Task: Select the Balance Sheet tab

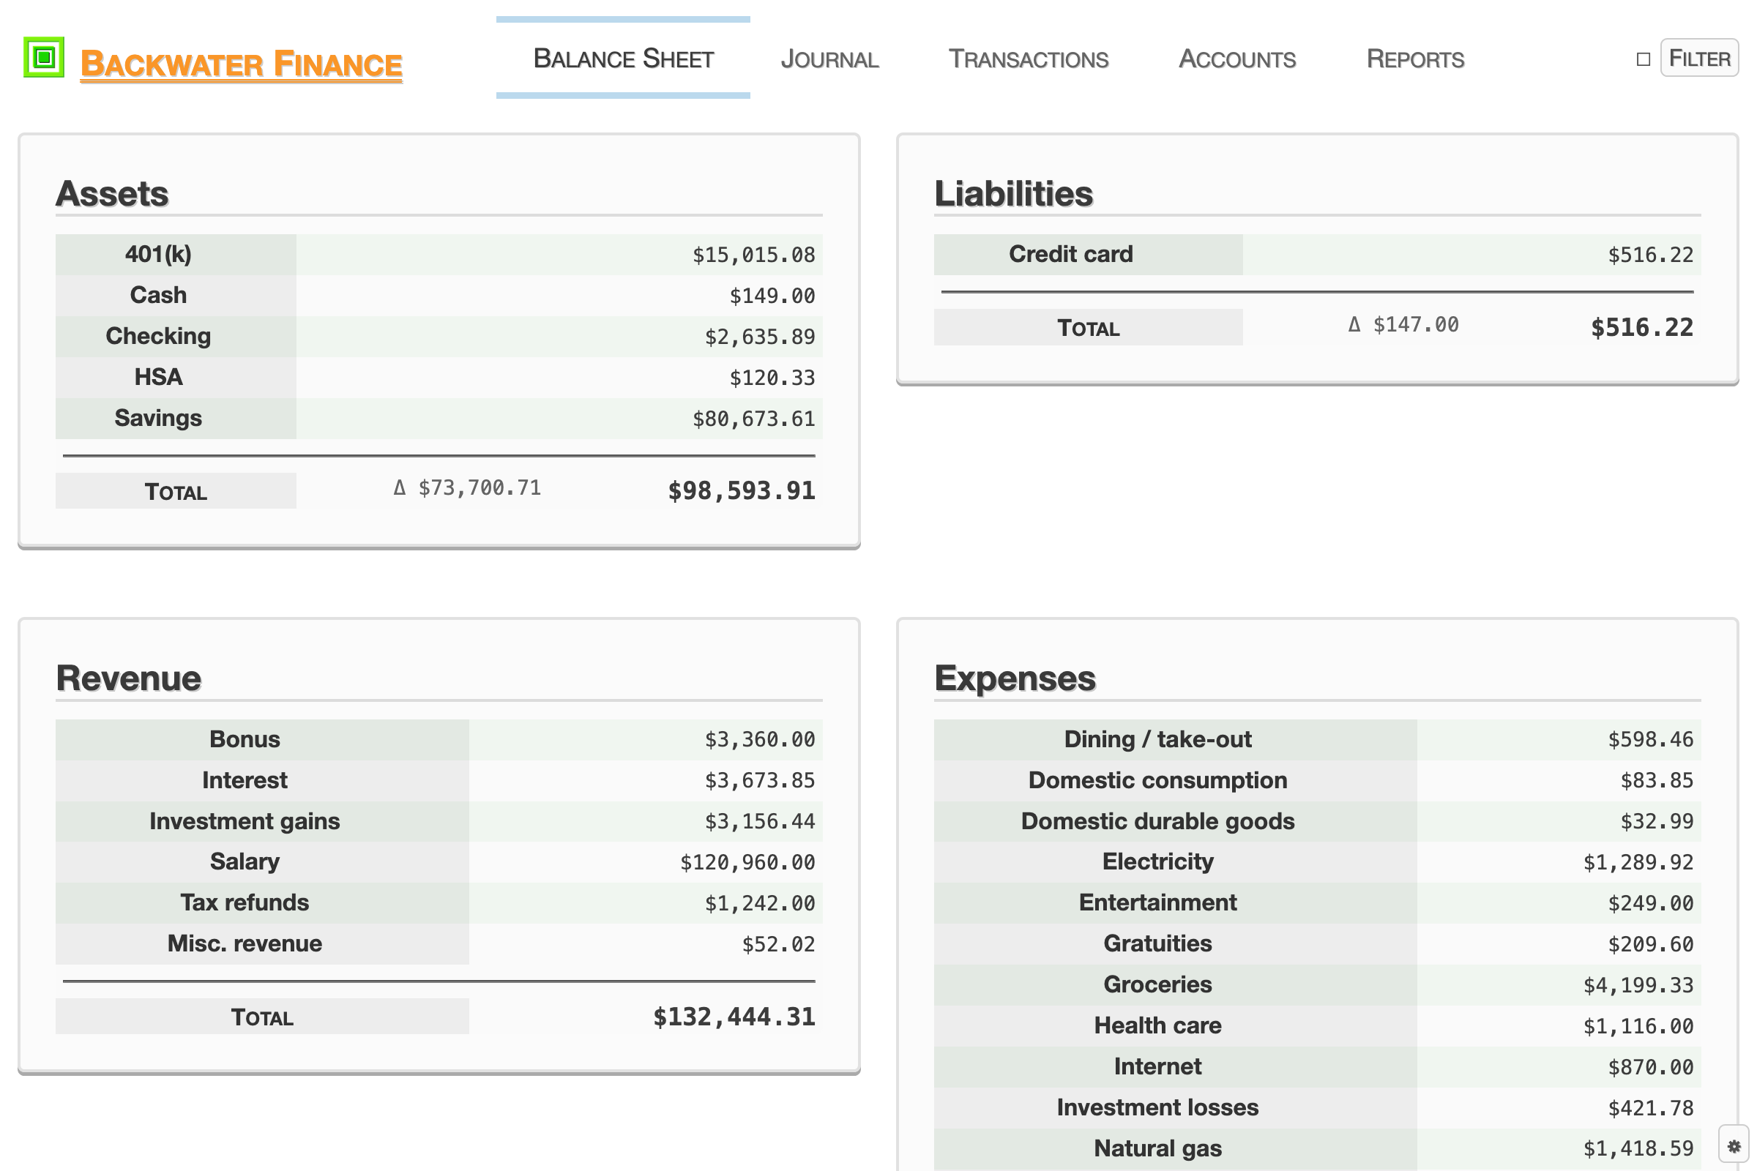Action: point(623,59)
